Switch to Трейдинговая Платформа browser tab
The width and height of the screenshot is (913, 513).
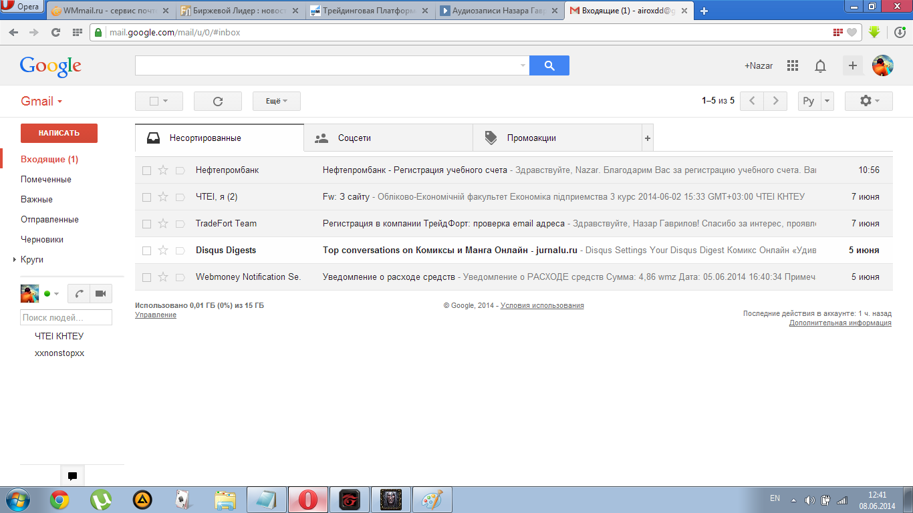(370, 11)
